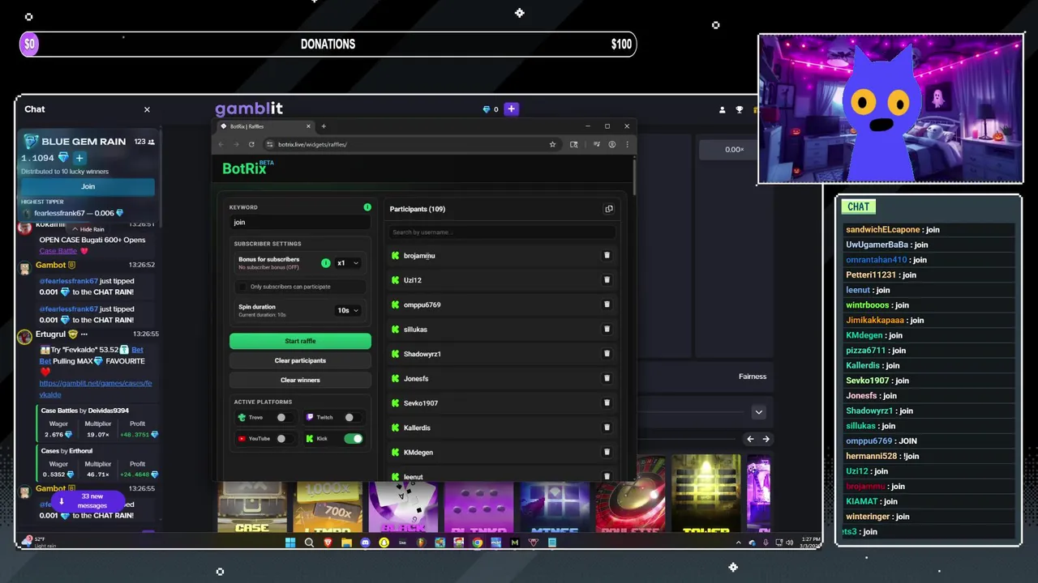
Task: Click Fairness link on gamblit
Action: [x=753, y=377]
